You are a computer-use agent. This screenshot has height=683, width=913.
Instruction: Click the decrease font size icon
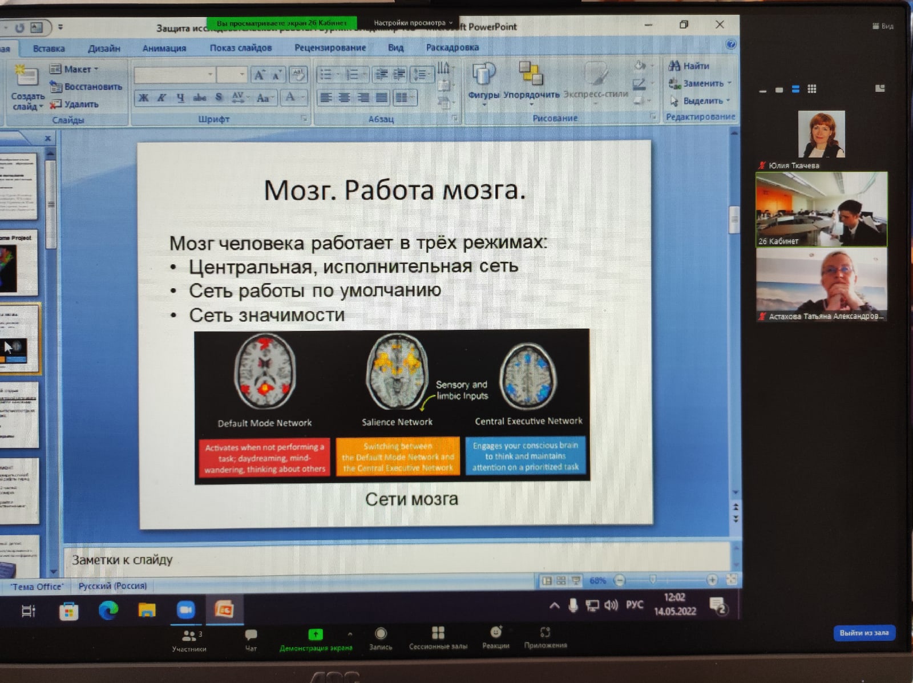tap(277, 75)
